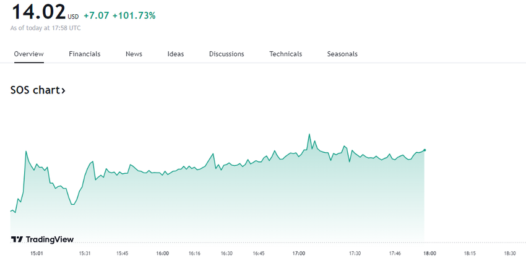Open the Financials tab
The image size is (526, 266).
tap(85, 54)
